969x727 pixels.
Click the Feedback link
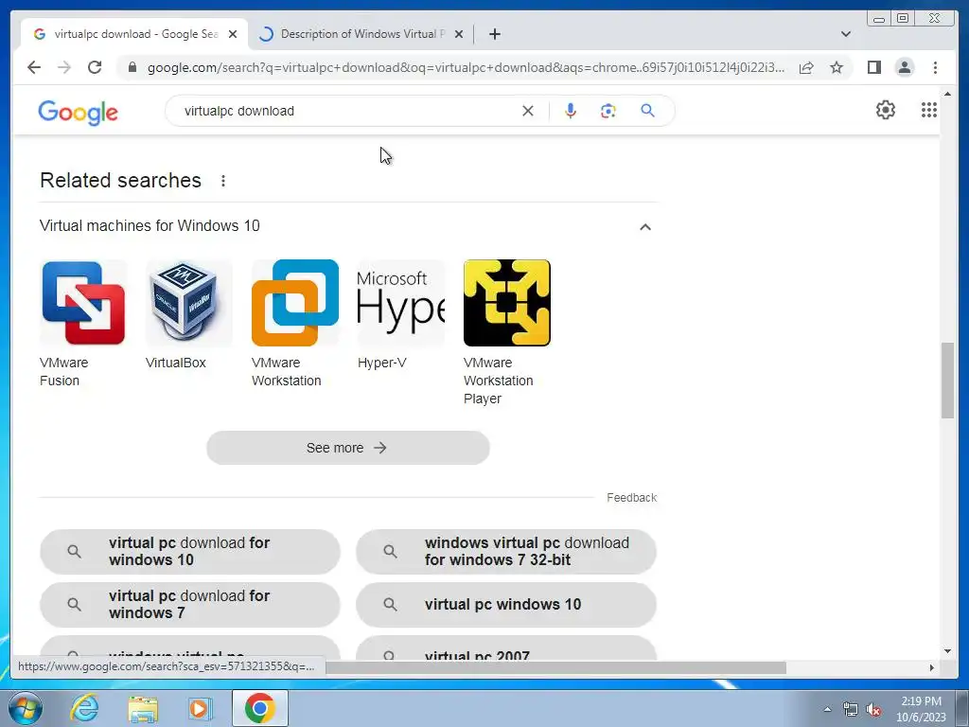tap(631, 498)
